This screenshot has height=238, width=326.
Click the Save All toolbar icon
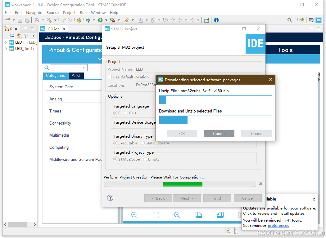pyautogui.click(x=27, y=20)
